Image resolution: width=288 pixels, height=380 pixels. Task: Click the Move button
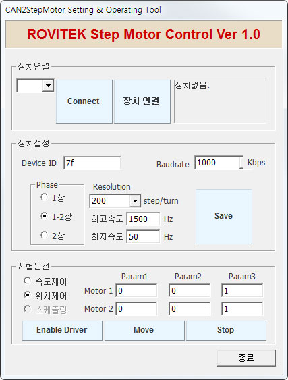point(144,331)
